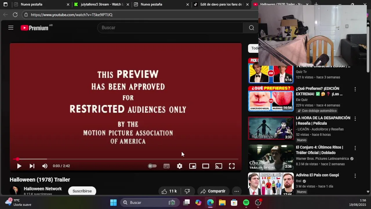Screen dimensions: 371x209
Task: Click the Halloween Network channel avatar
Action: tap(15, 190)
